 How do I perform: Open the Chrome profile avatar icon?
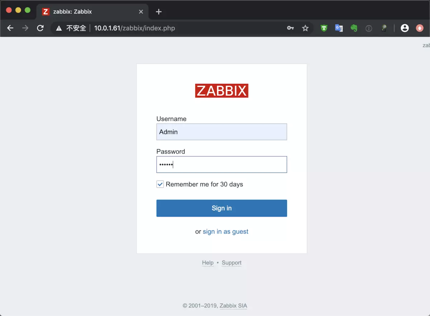tap(405, 28)
